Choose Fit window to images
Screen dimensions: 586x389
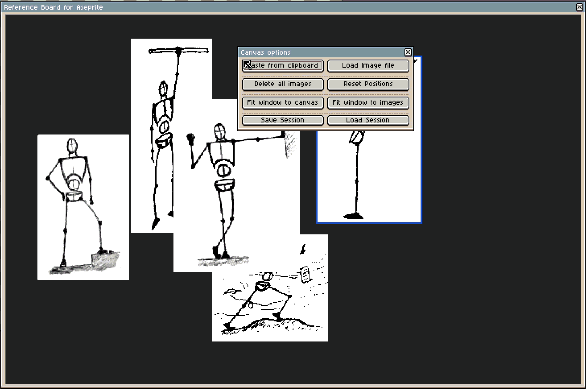click(368, 103)
